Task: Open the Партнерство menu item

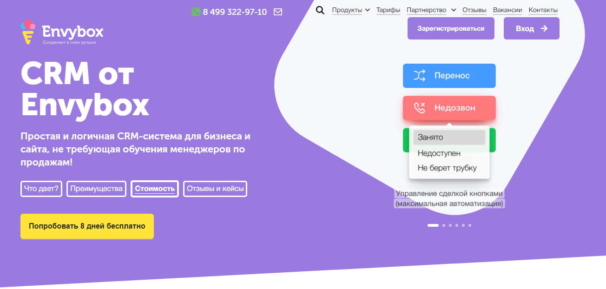Action: coord(426,10)
